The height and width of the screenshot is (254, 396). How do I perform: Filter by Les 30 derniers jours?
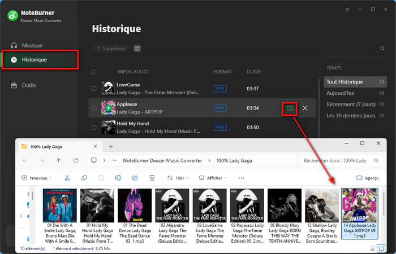point(355,116)
